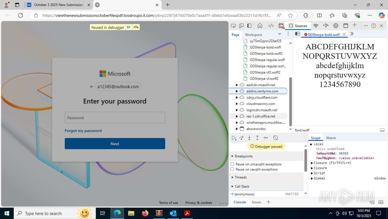The image size is (388, 219).
Task: Click Forgot my password link
Action: [83, 131]
